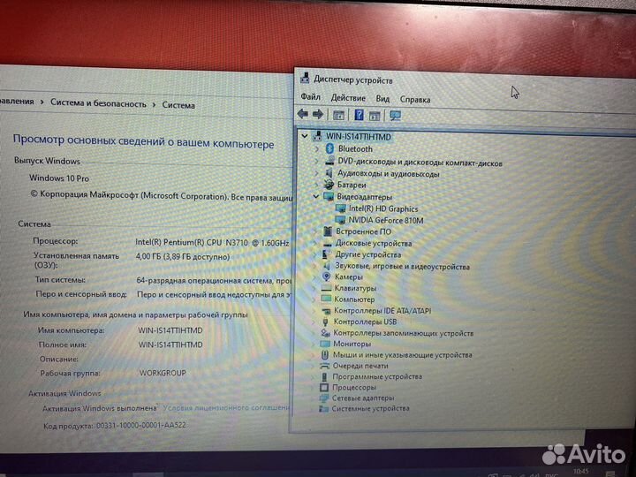Click the taskbar clock showing 10:45
Viewport: 636px width, 477px height.
[x=581, y=471]
